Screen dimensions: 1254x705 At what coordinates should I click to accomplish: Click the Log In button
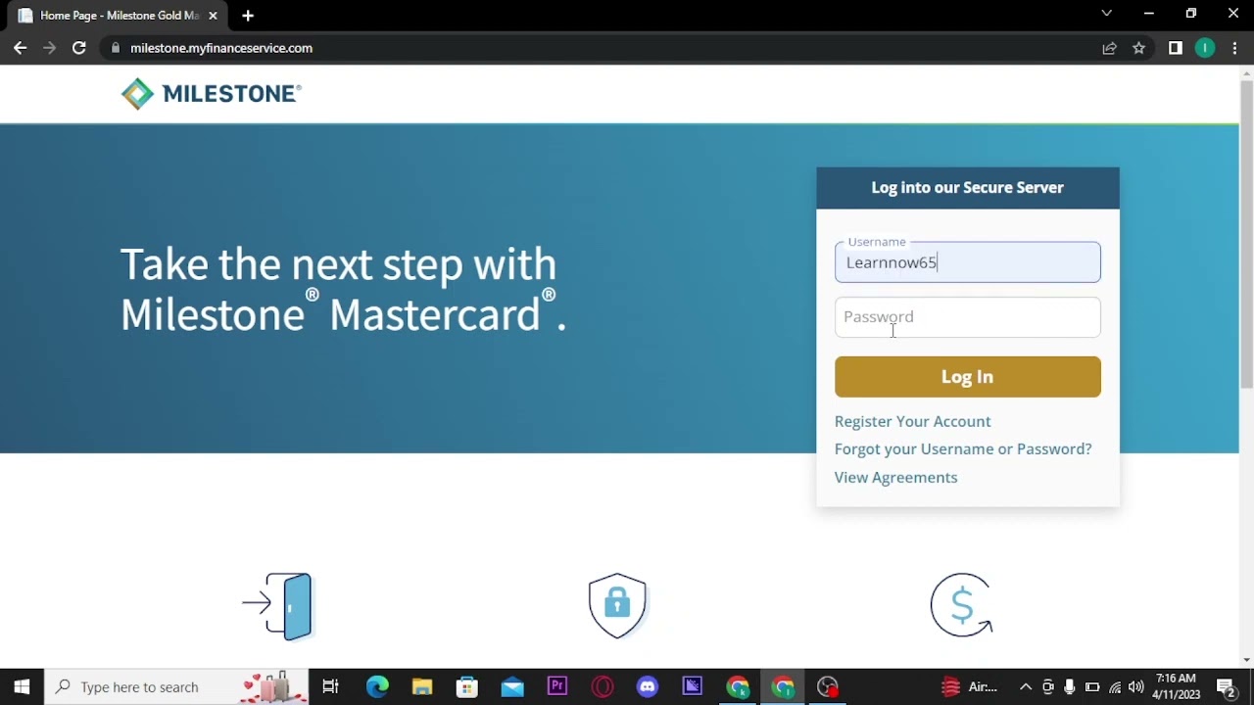coord(968,377)
